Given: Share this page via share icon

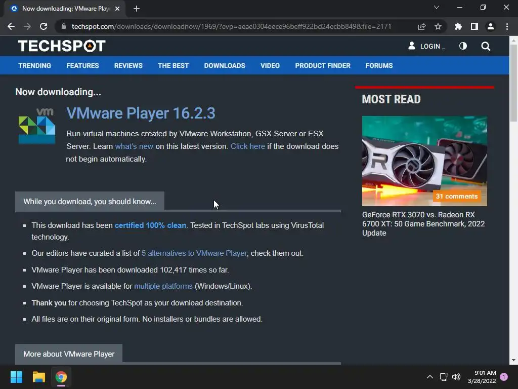Looking at the screenshot, I should (x=421, y=26).
